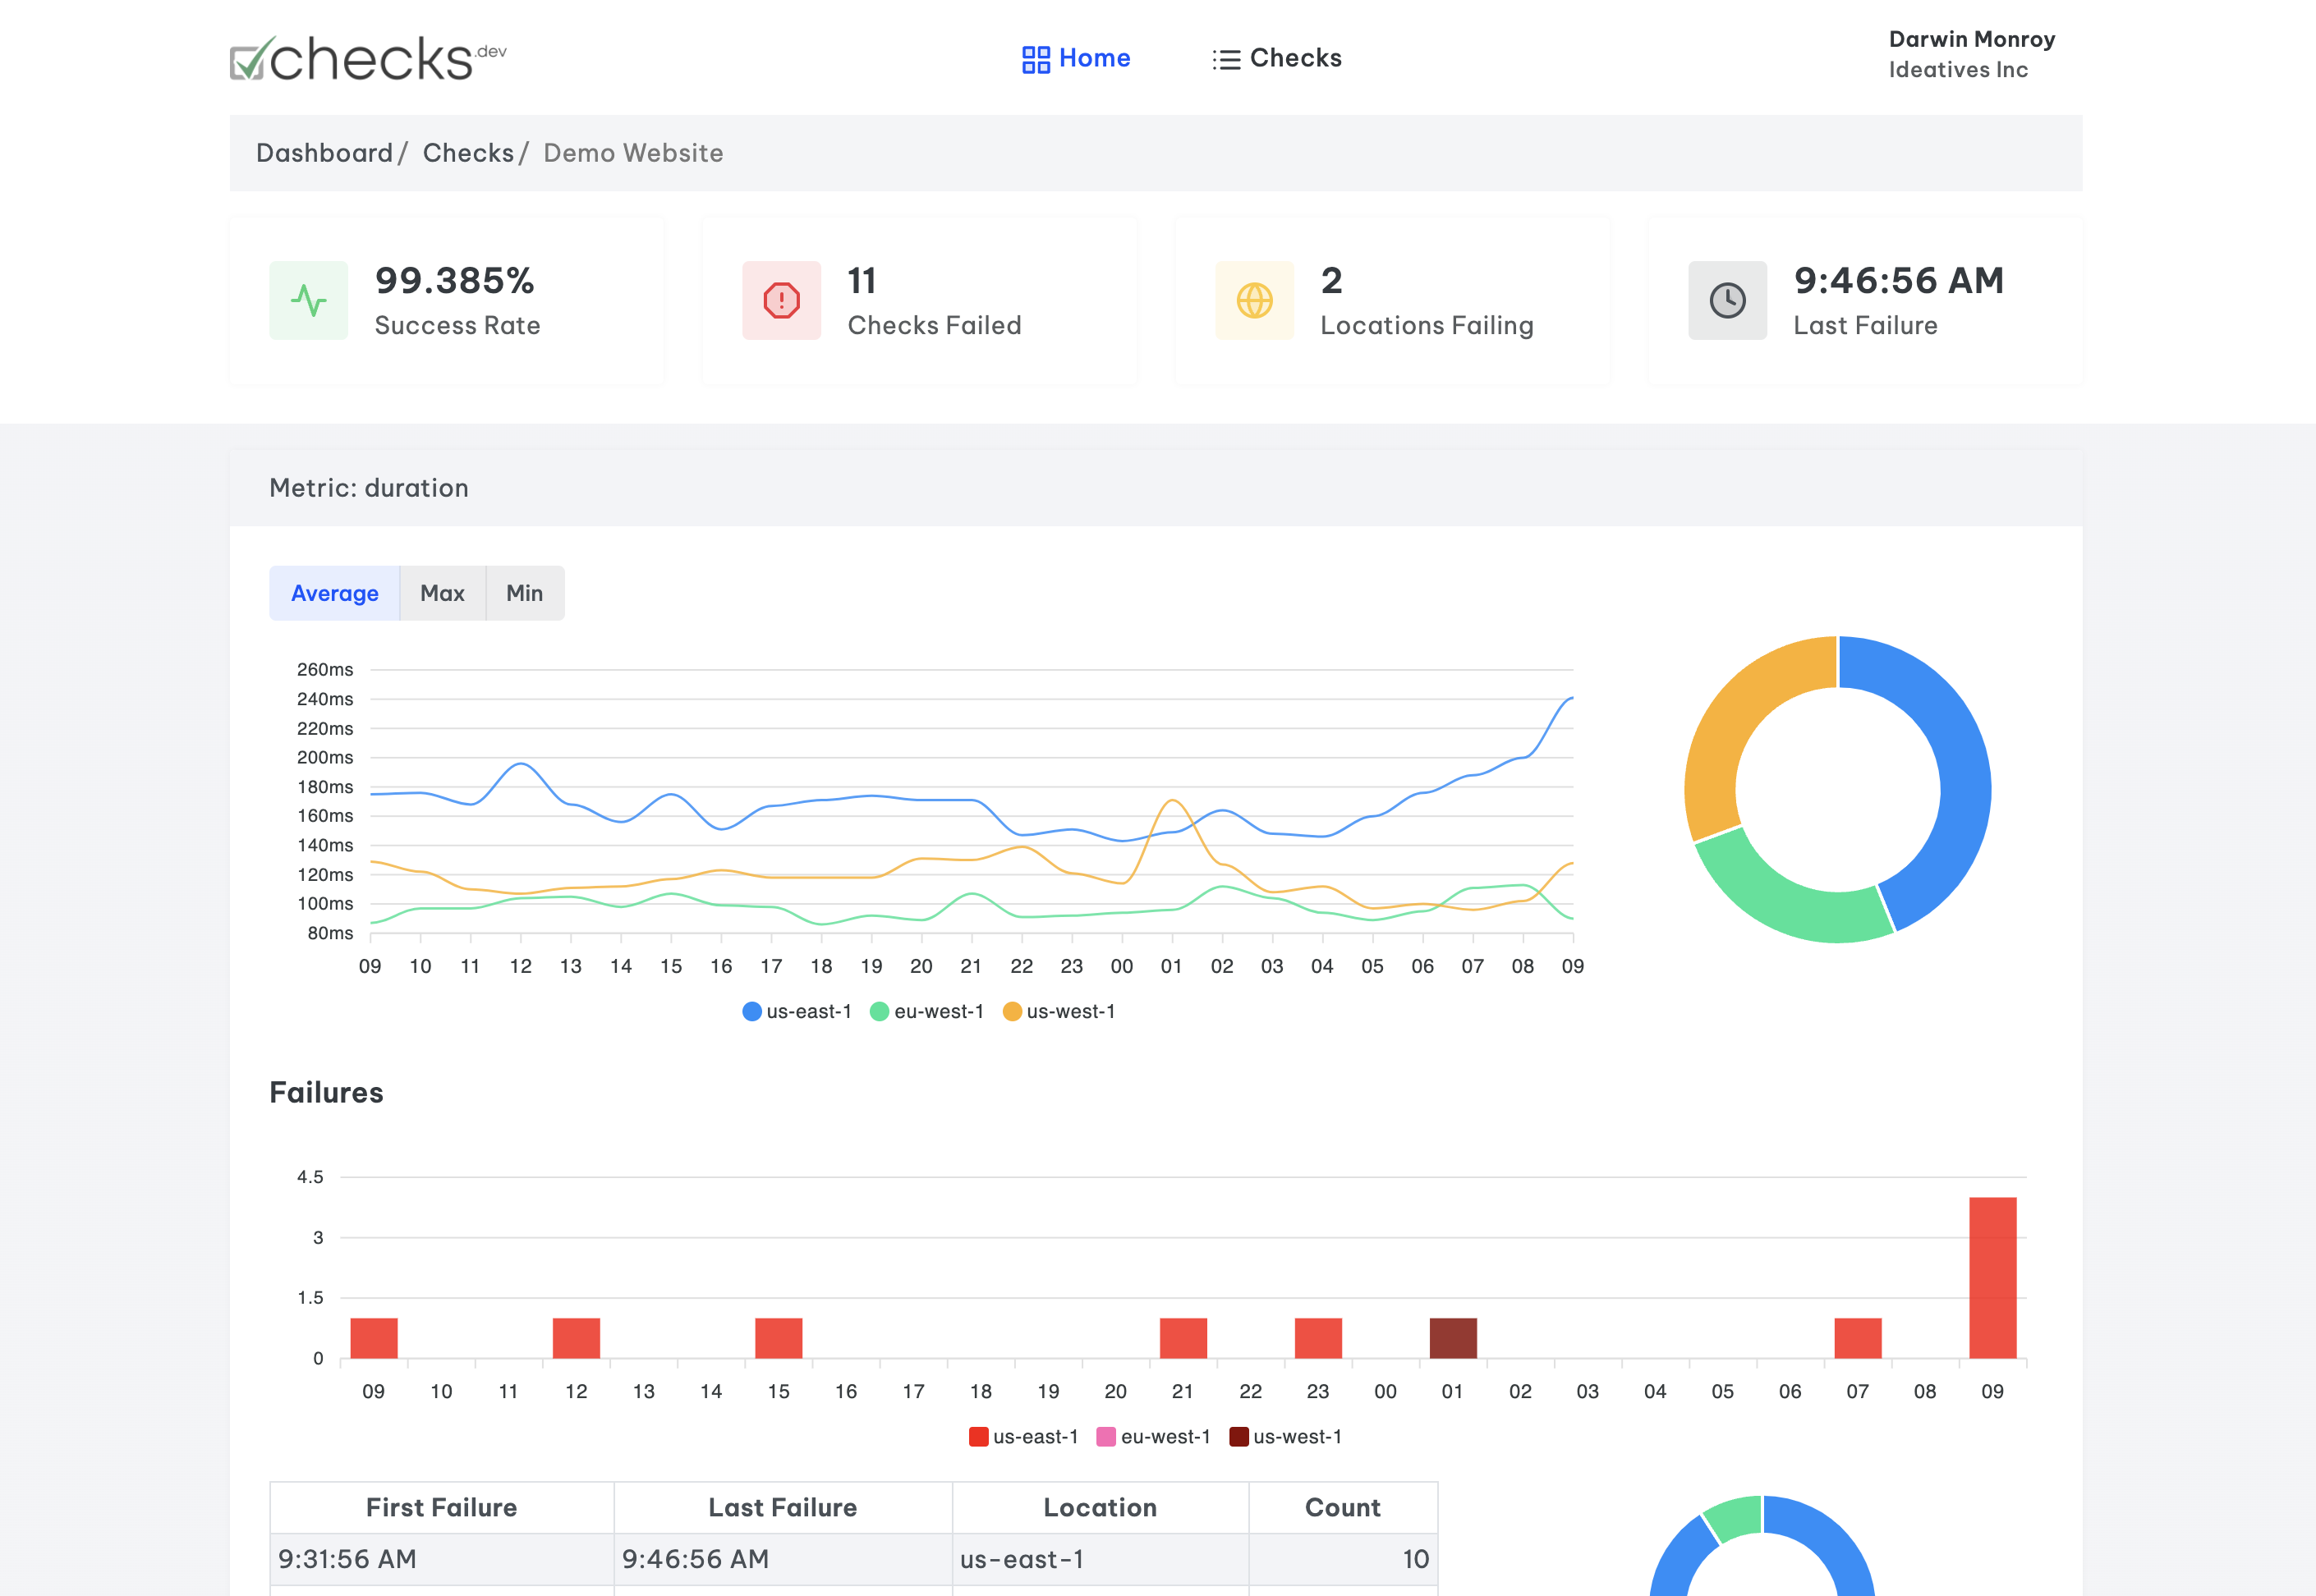
Task: Go to Dashboard breadcrumb
Action: (x=324, y=153)
